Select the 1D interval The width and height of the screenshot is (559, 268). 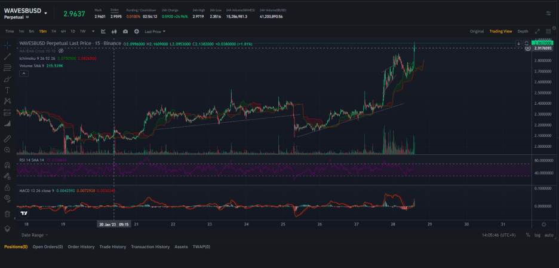coord(73,32)
